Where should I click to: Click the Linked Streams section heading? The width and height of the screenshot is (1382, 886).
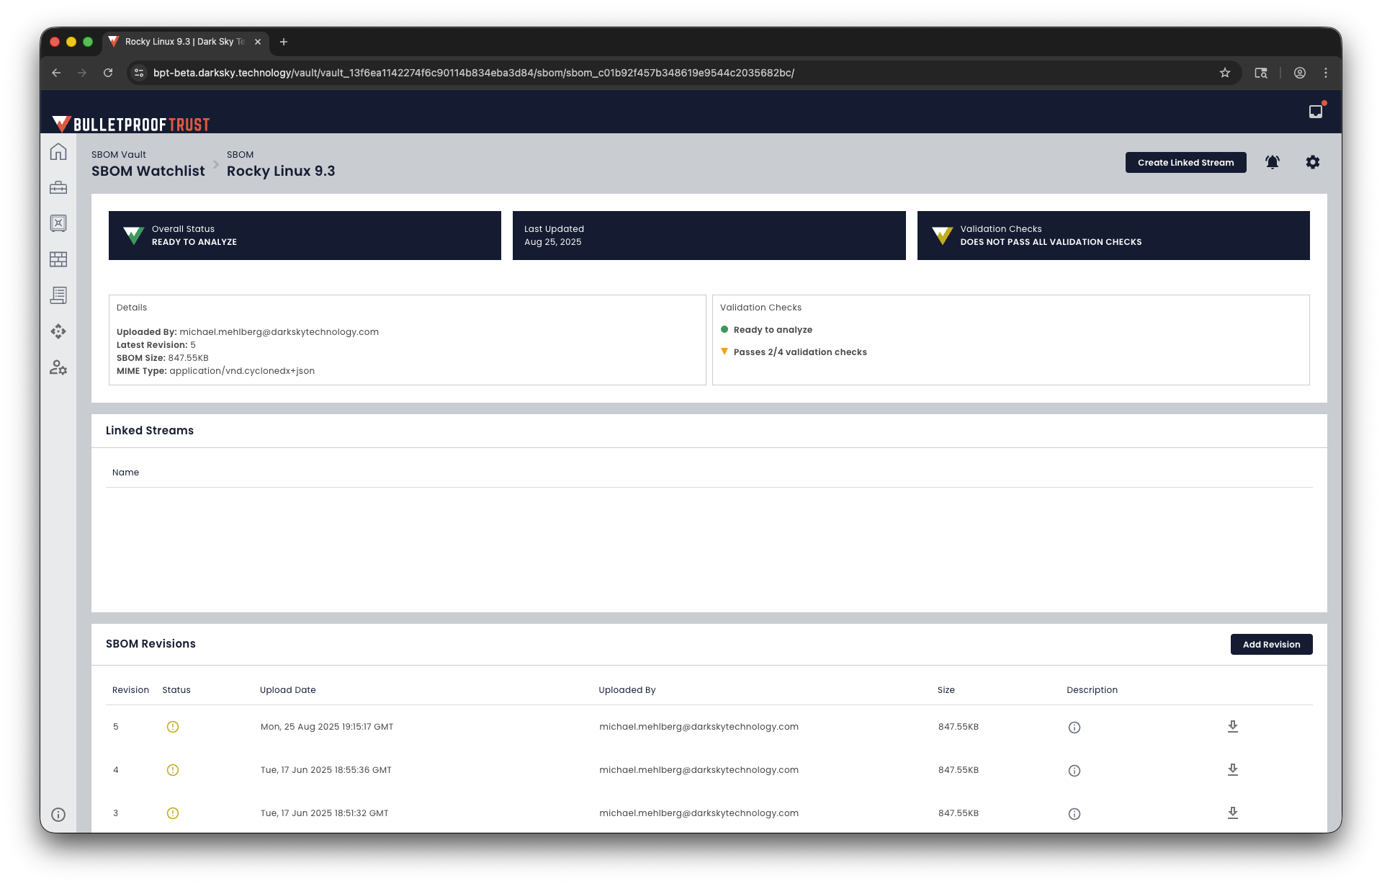pyautogui.click(x=150, y=431)
